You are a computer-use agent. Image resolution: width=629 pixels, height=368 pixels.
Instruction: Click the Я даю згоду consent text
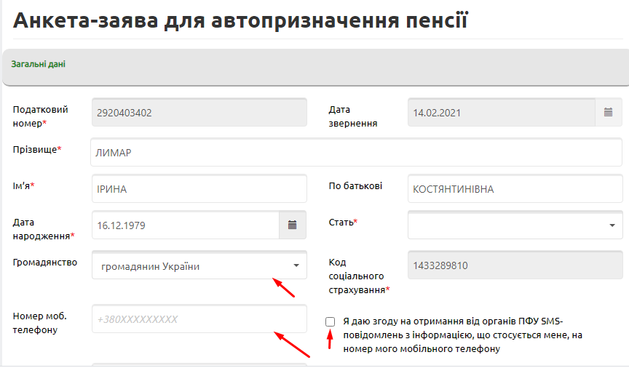click(x=462, y=335)
